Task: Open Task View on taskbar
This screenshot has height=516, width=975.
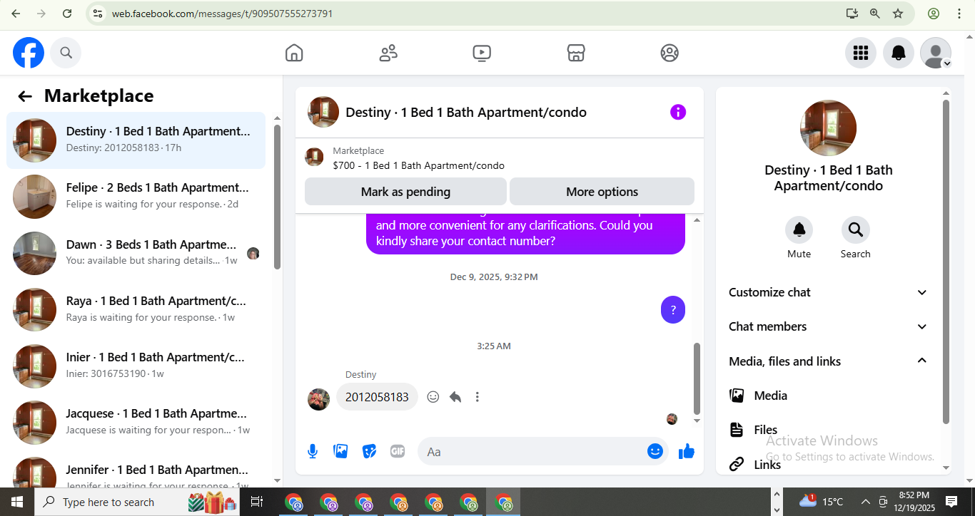Action: click(258, 502)
